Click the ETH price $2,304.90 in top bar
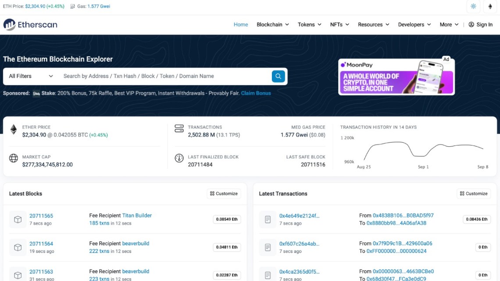 click(x=35, y=7)
